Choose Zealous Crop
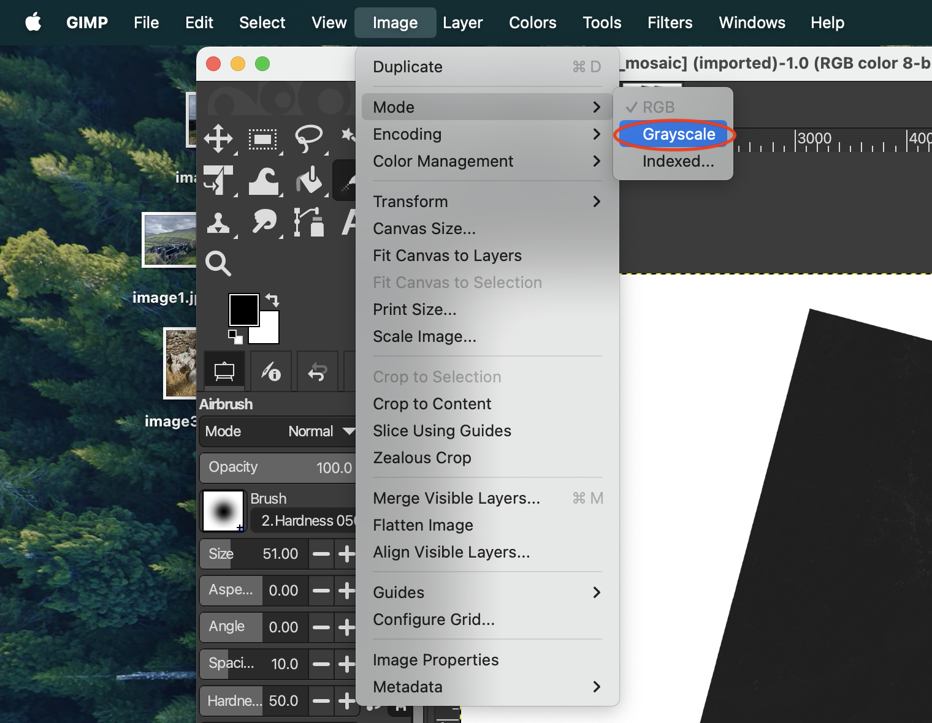The width and height of the screenshot is (932, 723). pos(487,458)
